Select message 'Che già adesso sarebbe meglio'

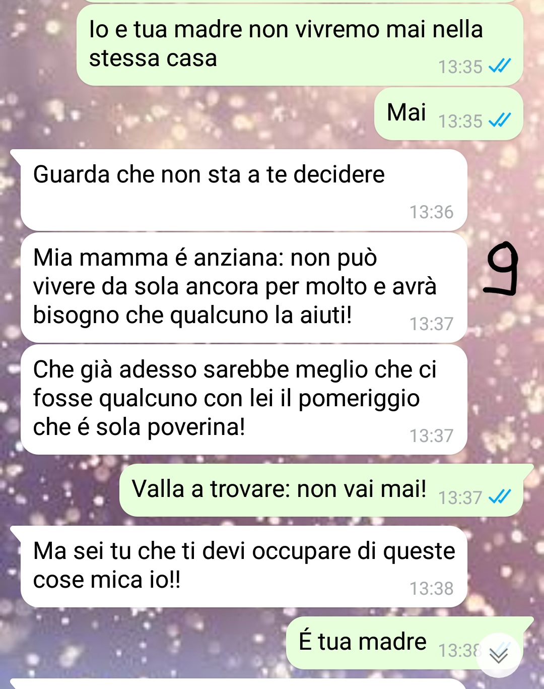[x=244, y=399]
